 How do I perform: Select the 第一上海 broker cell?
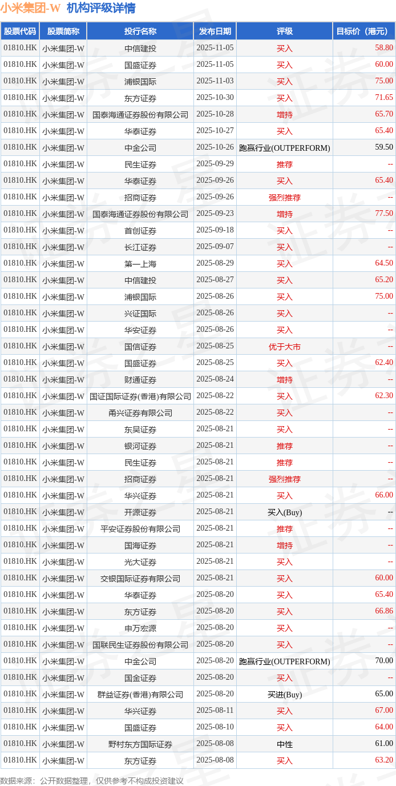pos(140,263)
